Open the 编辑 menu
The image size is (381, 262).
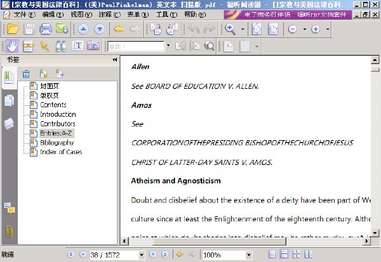click(53, 15)
